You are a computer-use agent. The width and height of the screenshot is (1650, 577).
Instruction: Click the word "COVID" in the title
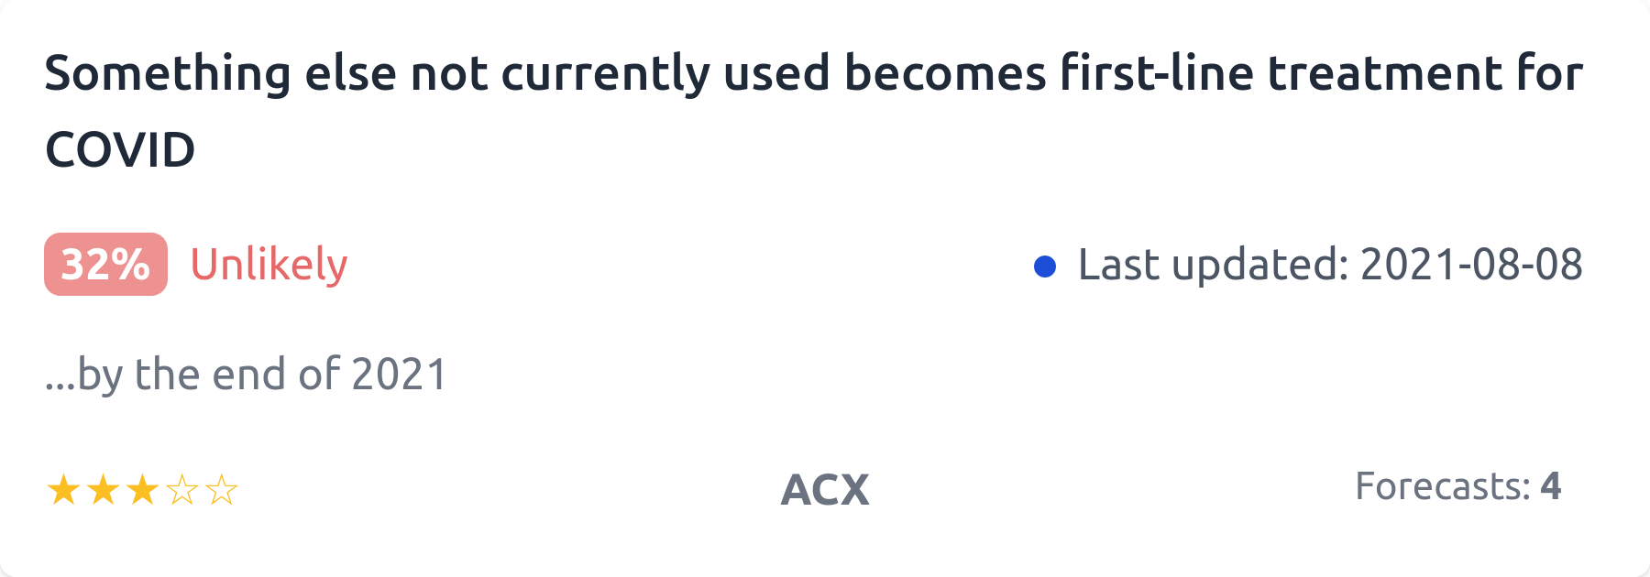(x=120, y=150)
